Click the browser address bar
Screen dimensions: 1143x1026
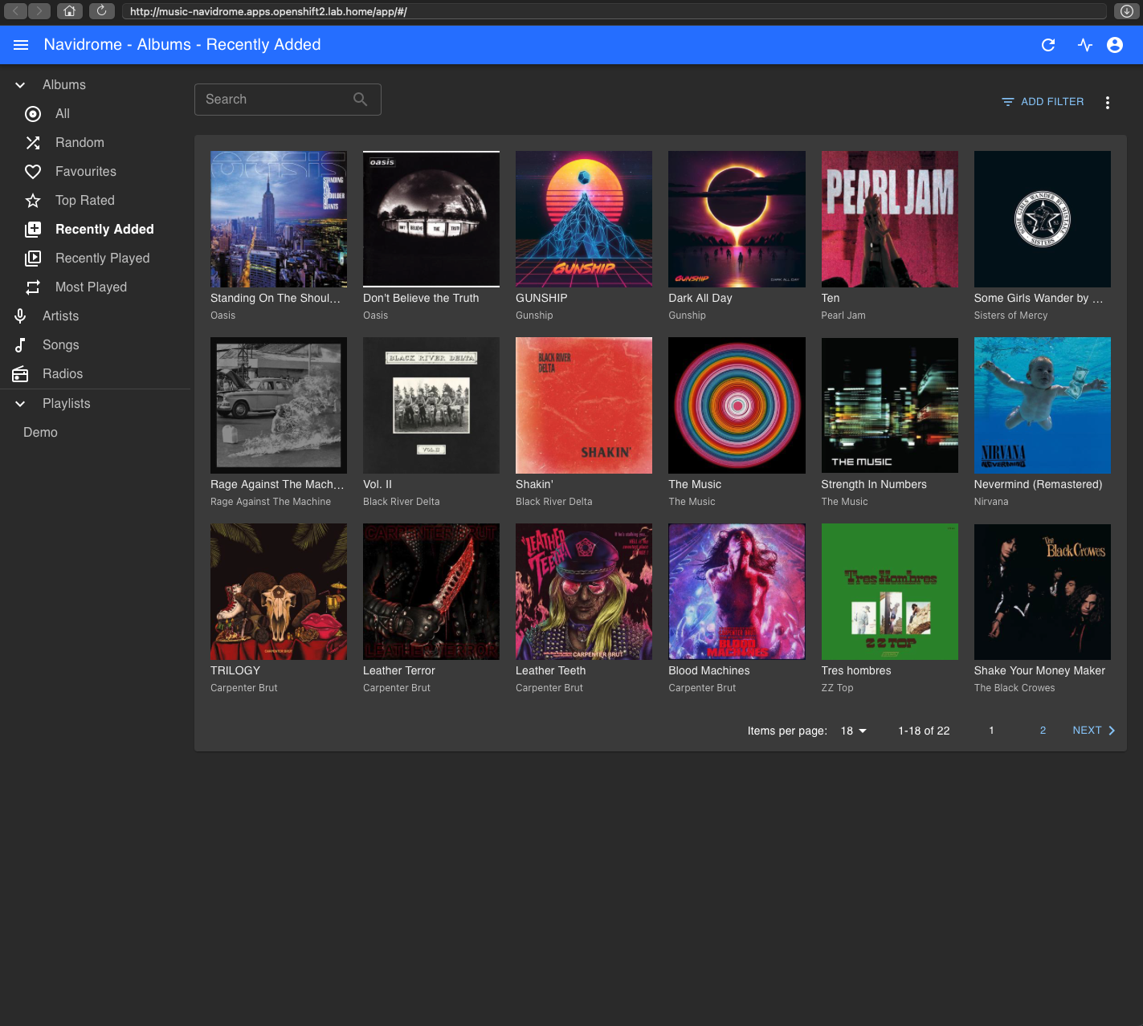614,11
